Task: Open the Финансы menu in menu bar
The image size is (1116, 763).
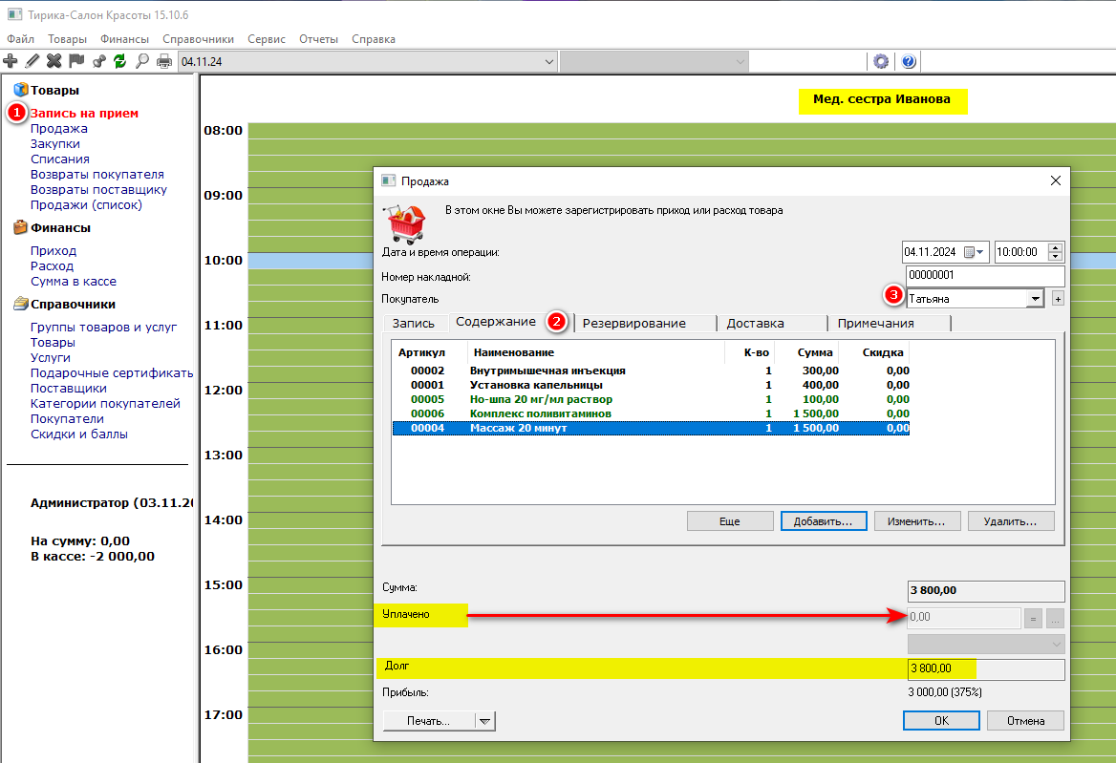Action: (124, 39)
